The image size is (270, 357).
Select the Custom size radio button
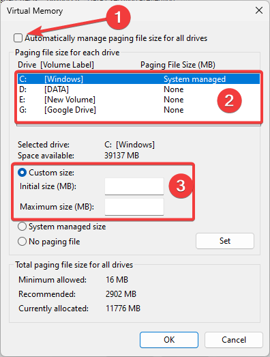pyautogui.click(x=22, y=173)
